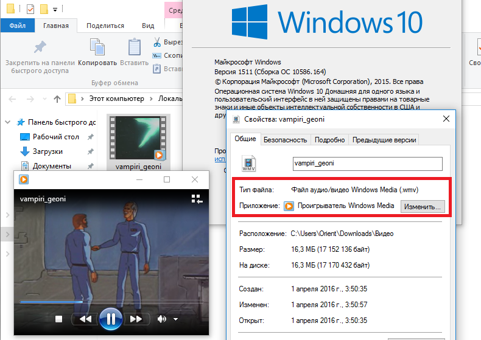Click the Stop button in the media player
Viewport: 481px width, 340px height.
58,319
